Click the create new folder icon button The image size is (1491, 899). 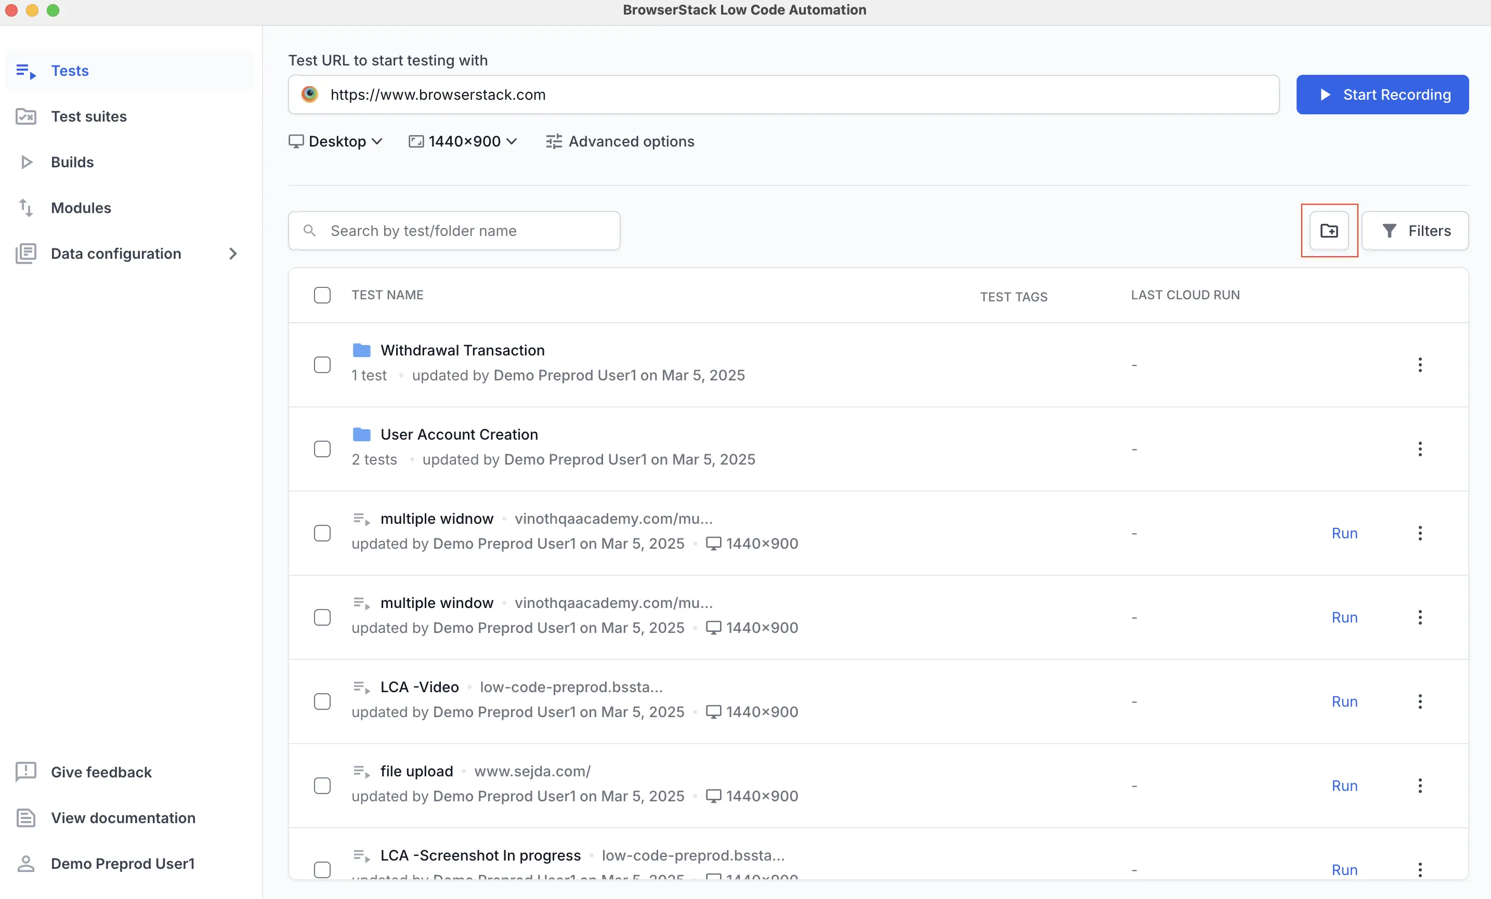[1329, 231]
